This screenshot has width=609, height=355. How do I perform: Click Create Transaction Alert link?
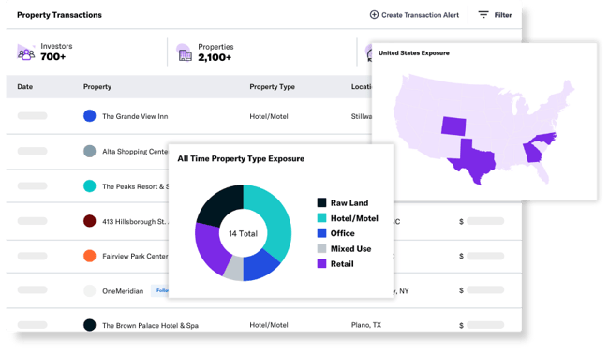(x=420, y=15)
